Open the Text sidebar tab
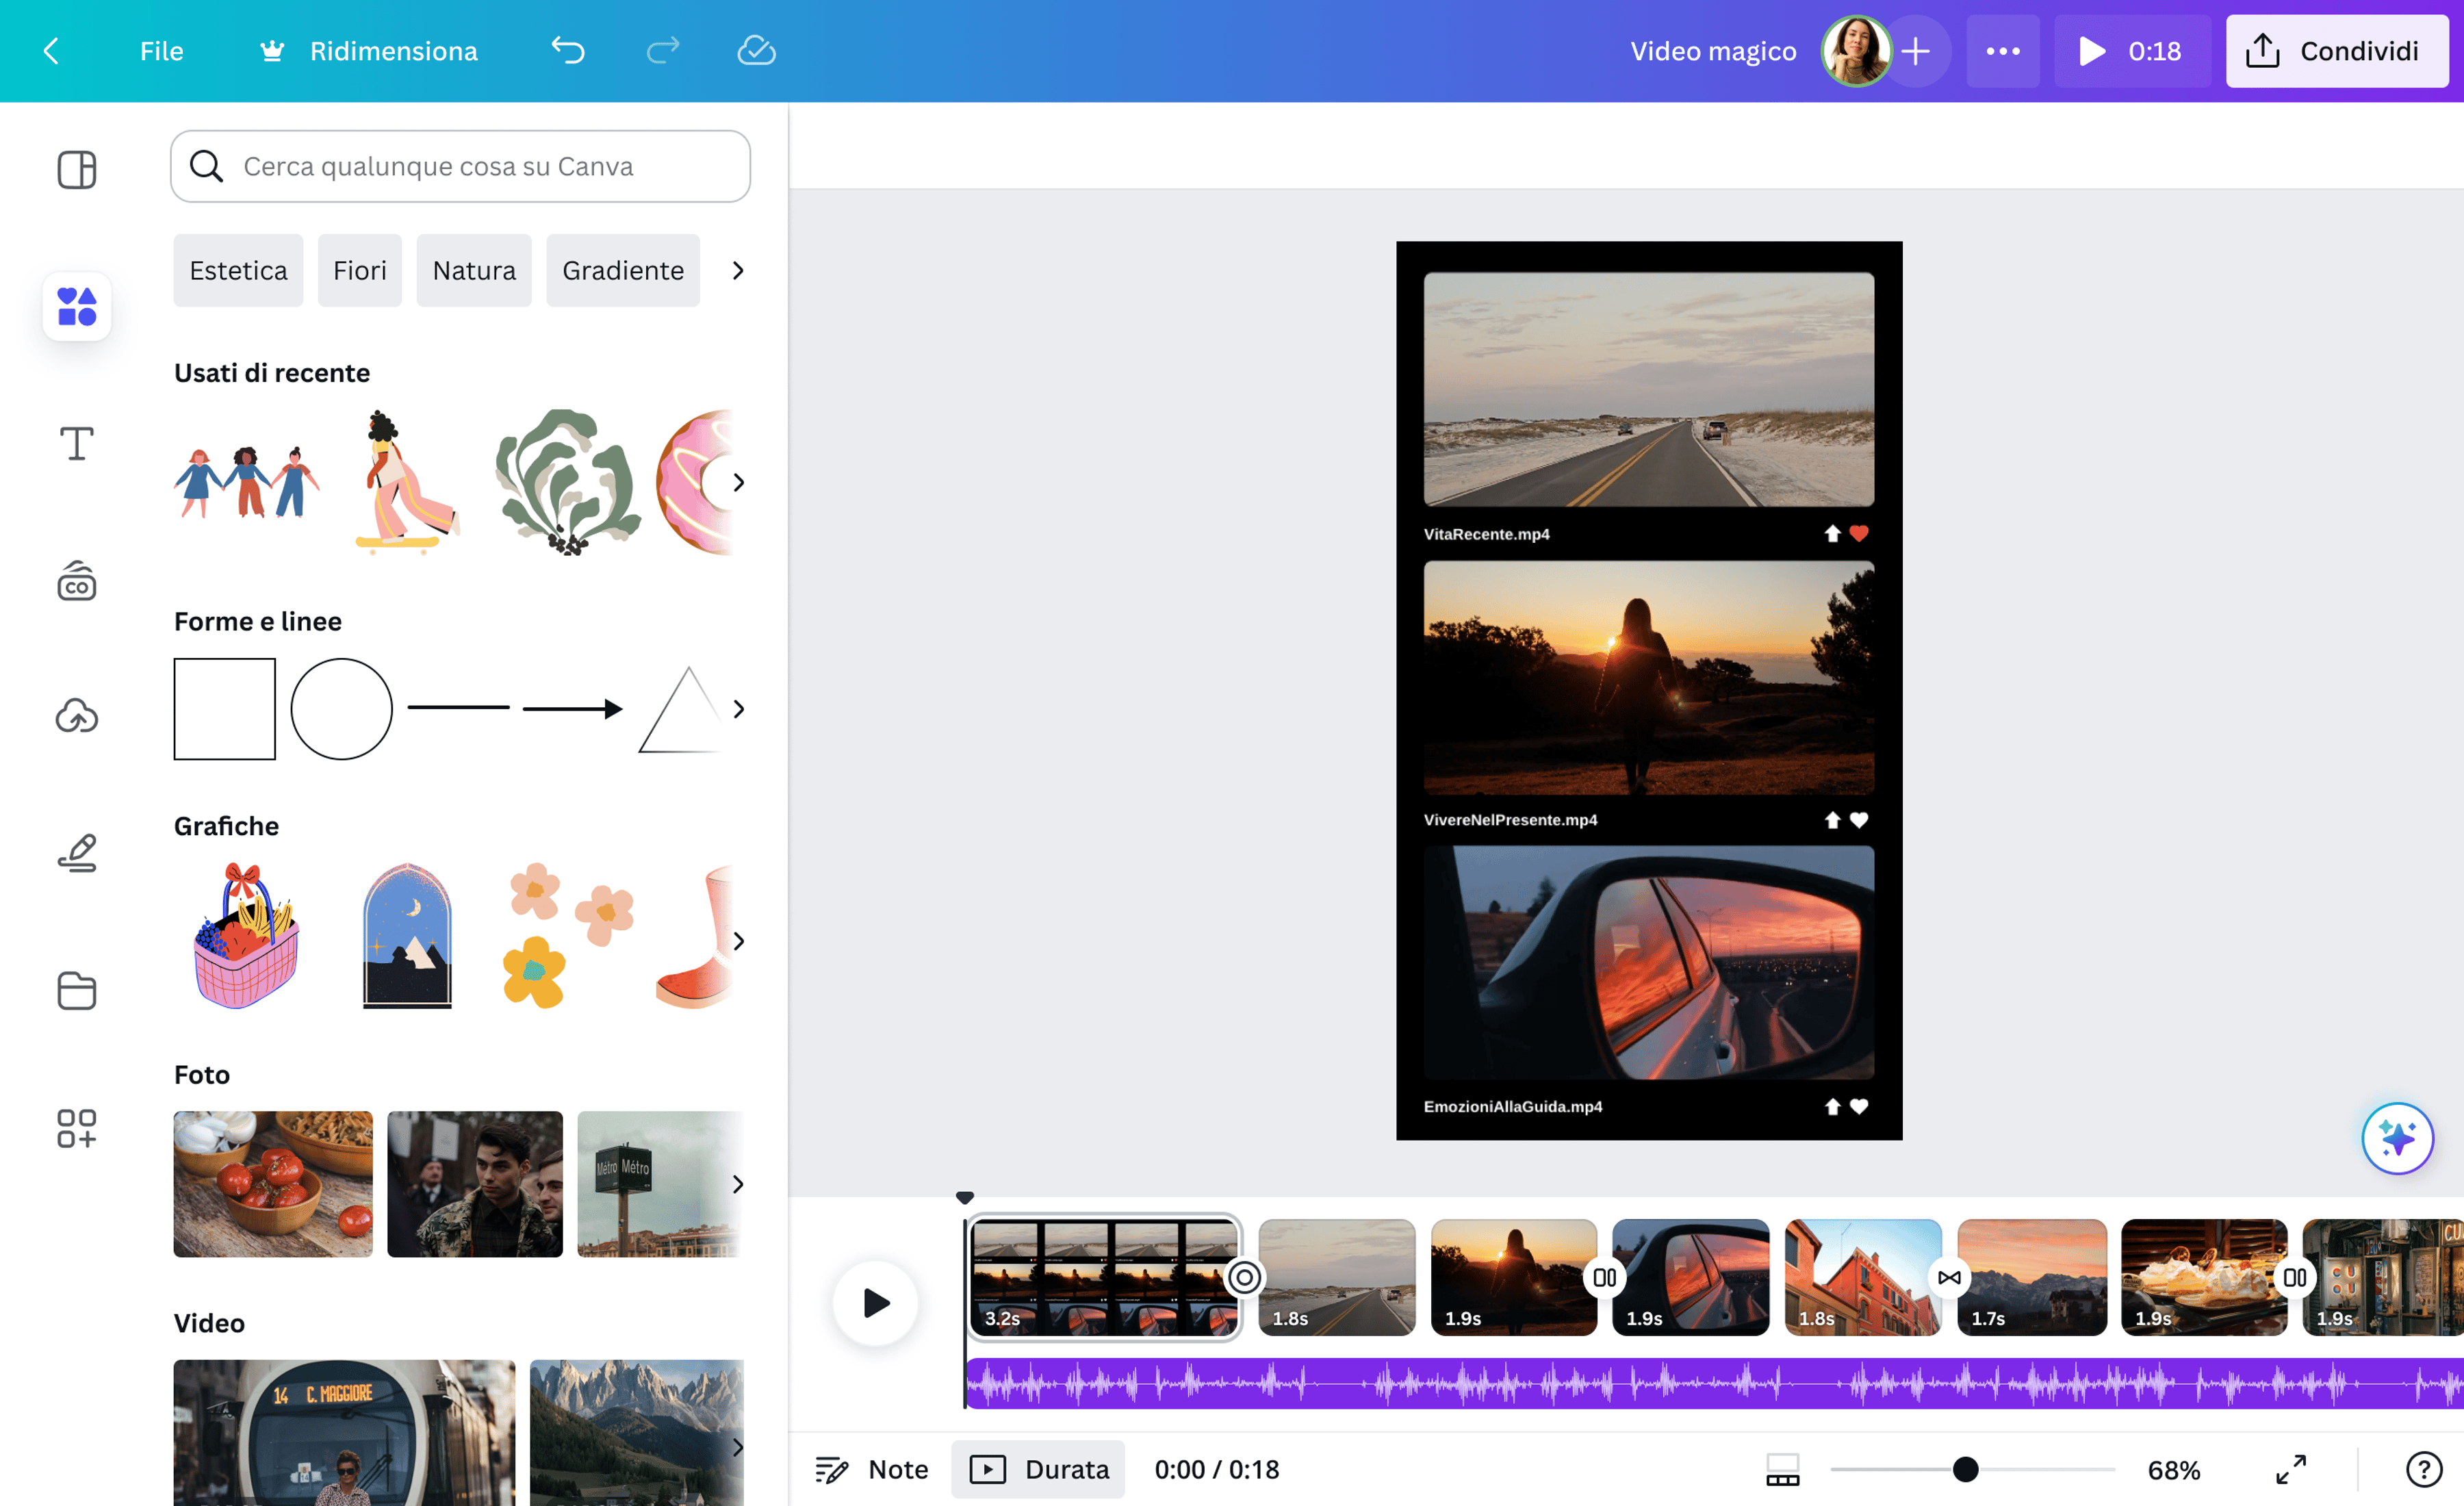The height and width of the screenshot is (1506, 2464). tap(77, 443)
